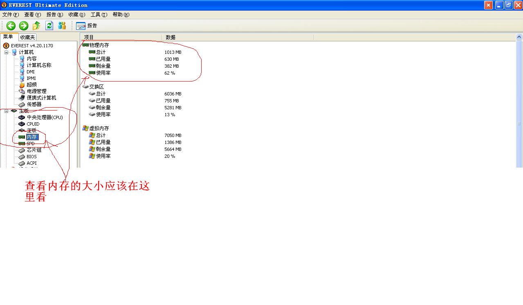523x305 pixels.
Task: Click the Up level arrow toolbar icon
Action: [36, 26]
